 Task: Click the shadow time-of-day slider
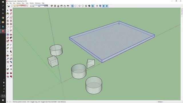pos(39,6)
